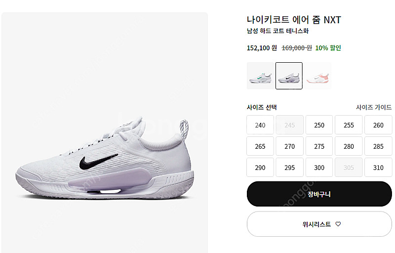395x253 pixels.
Task: Open the 사이즈 가이드 size guide link
Action: (x=374, y=107)
